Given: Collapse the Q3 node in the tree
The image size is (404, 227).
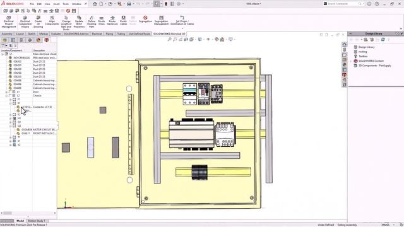Looking at the screenshot, I should click(11, 126).
